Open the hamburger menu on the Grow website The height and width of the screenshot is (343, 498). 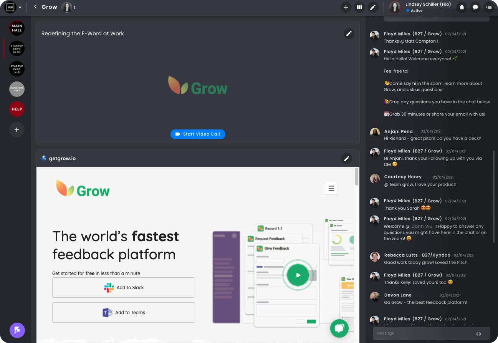(331, 188)
